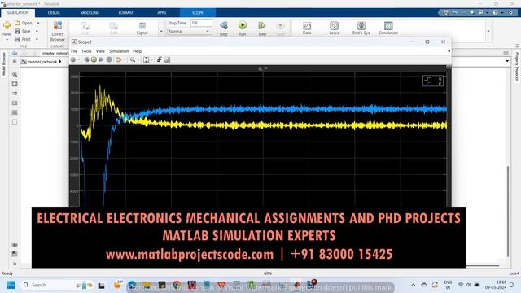Click the highlight signal block icon in Scope2
Screen dimensions: 521x293
click(x=118, y=59)
